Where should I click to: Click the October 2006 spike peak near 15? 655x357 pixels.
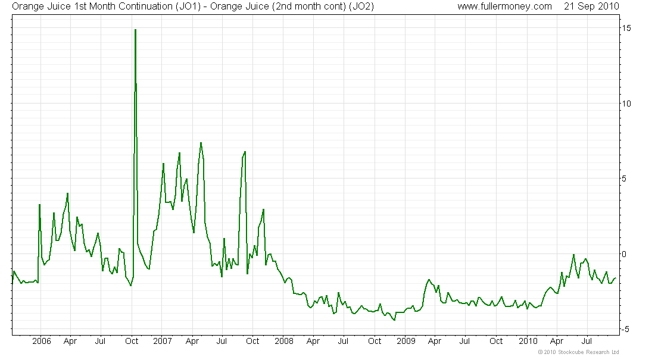[x=135, y=30]
